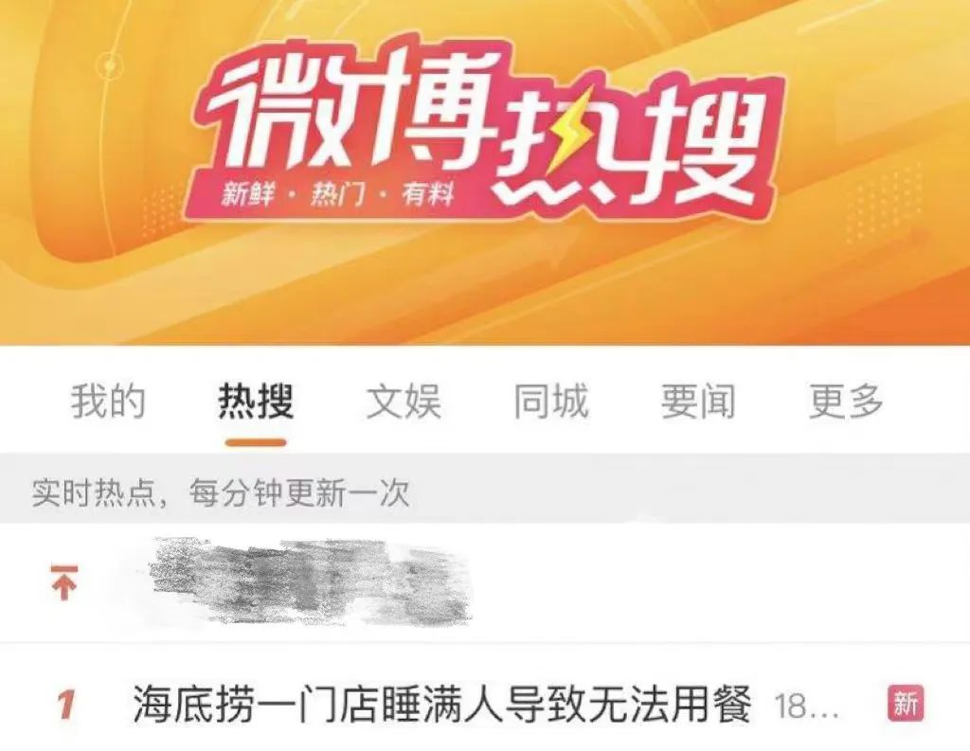The image size is (970, 751).
Task: Tap the red 新 badge
Action: [x=906, y=703]
